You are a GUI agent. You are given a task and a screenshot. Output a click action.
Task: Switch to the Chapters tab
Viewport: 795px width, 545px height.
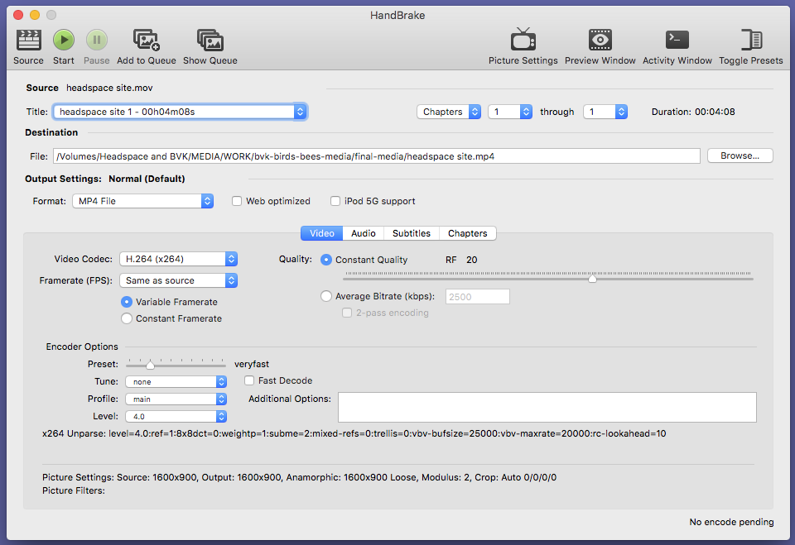tap(467, 233)
